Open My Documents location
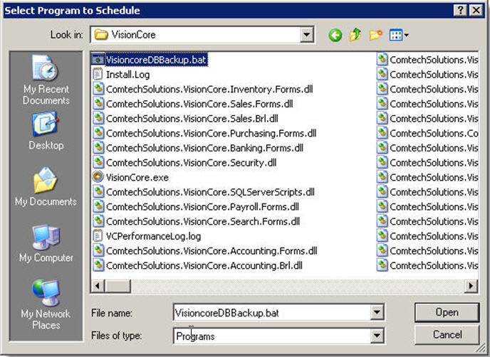This screenshot has height=357, width=490. (46, 187)
